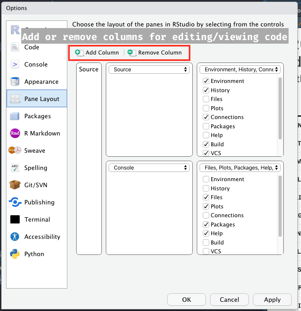
Task: Click the Accessibility person icon
Action: tap(15, 236)
